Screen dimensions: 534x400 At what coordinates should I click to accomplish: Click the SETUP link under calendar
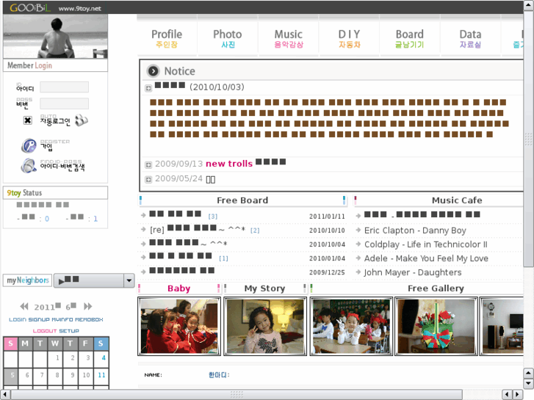pos(69,331)
